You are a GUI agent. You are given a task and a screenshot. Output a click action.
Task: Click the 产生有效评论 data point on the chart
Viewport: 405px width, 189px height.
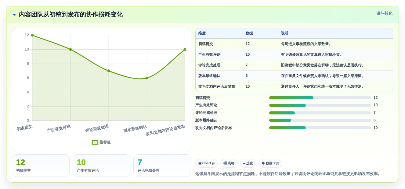point(71,49)
